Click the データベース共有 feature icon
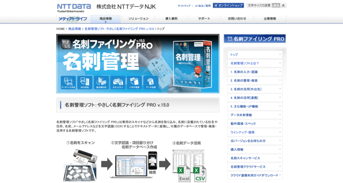 pos(68,83)
